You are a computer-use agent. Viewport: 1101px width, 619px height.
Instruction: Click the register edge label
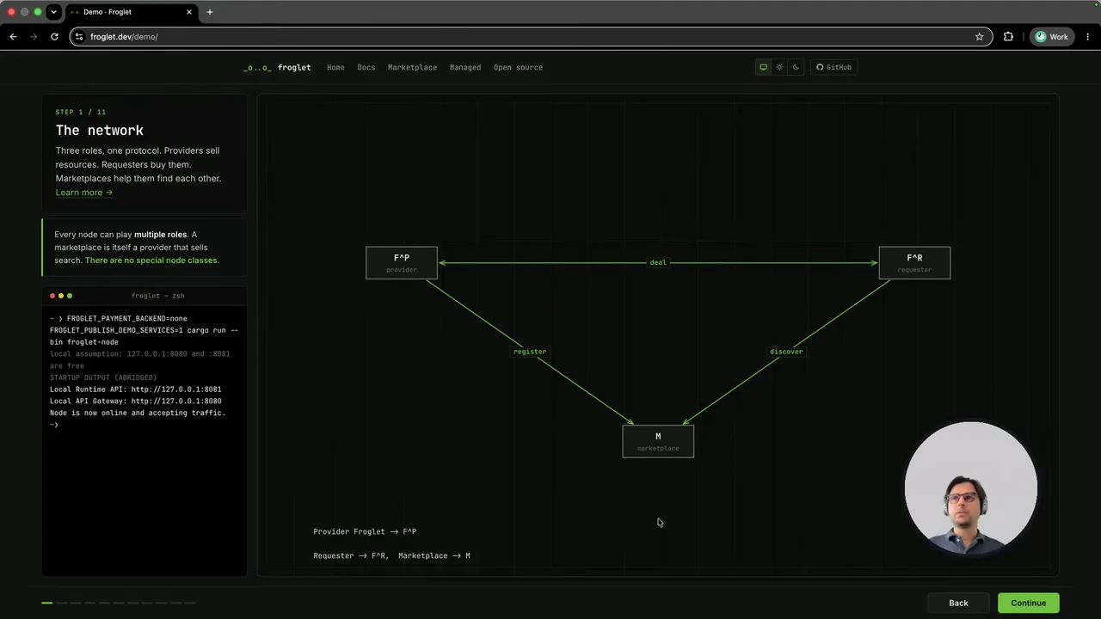coord(530,352)
